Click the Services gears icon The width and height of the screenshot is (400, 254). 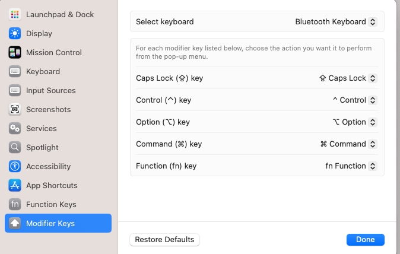pos(15,128)
